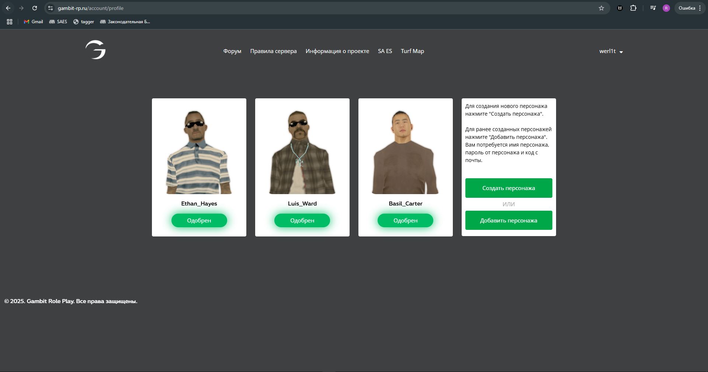
Task: Open the SA ES menu link
Action: 385,51
